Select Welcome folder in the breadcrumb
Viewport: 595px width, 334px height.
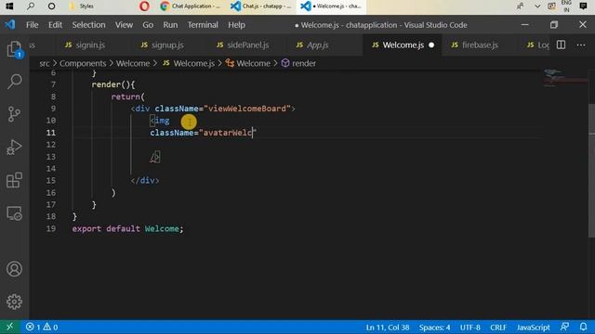(133, 63)
